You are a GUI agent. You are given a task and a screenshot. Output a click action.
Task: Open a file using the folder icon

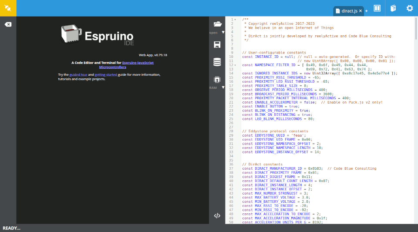(217, 24)
